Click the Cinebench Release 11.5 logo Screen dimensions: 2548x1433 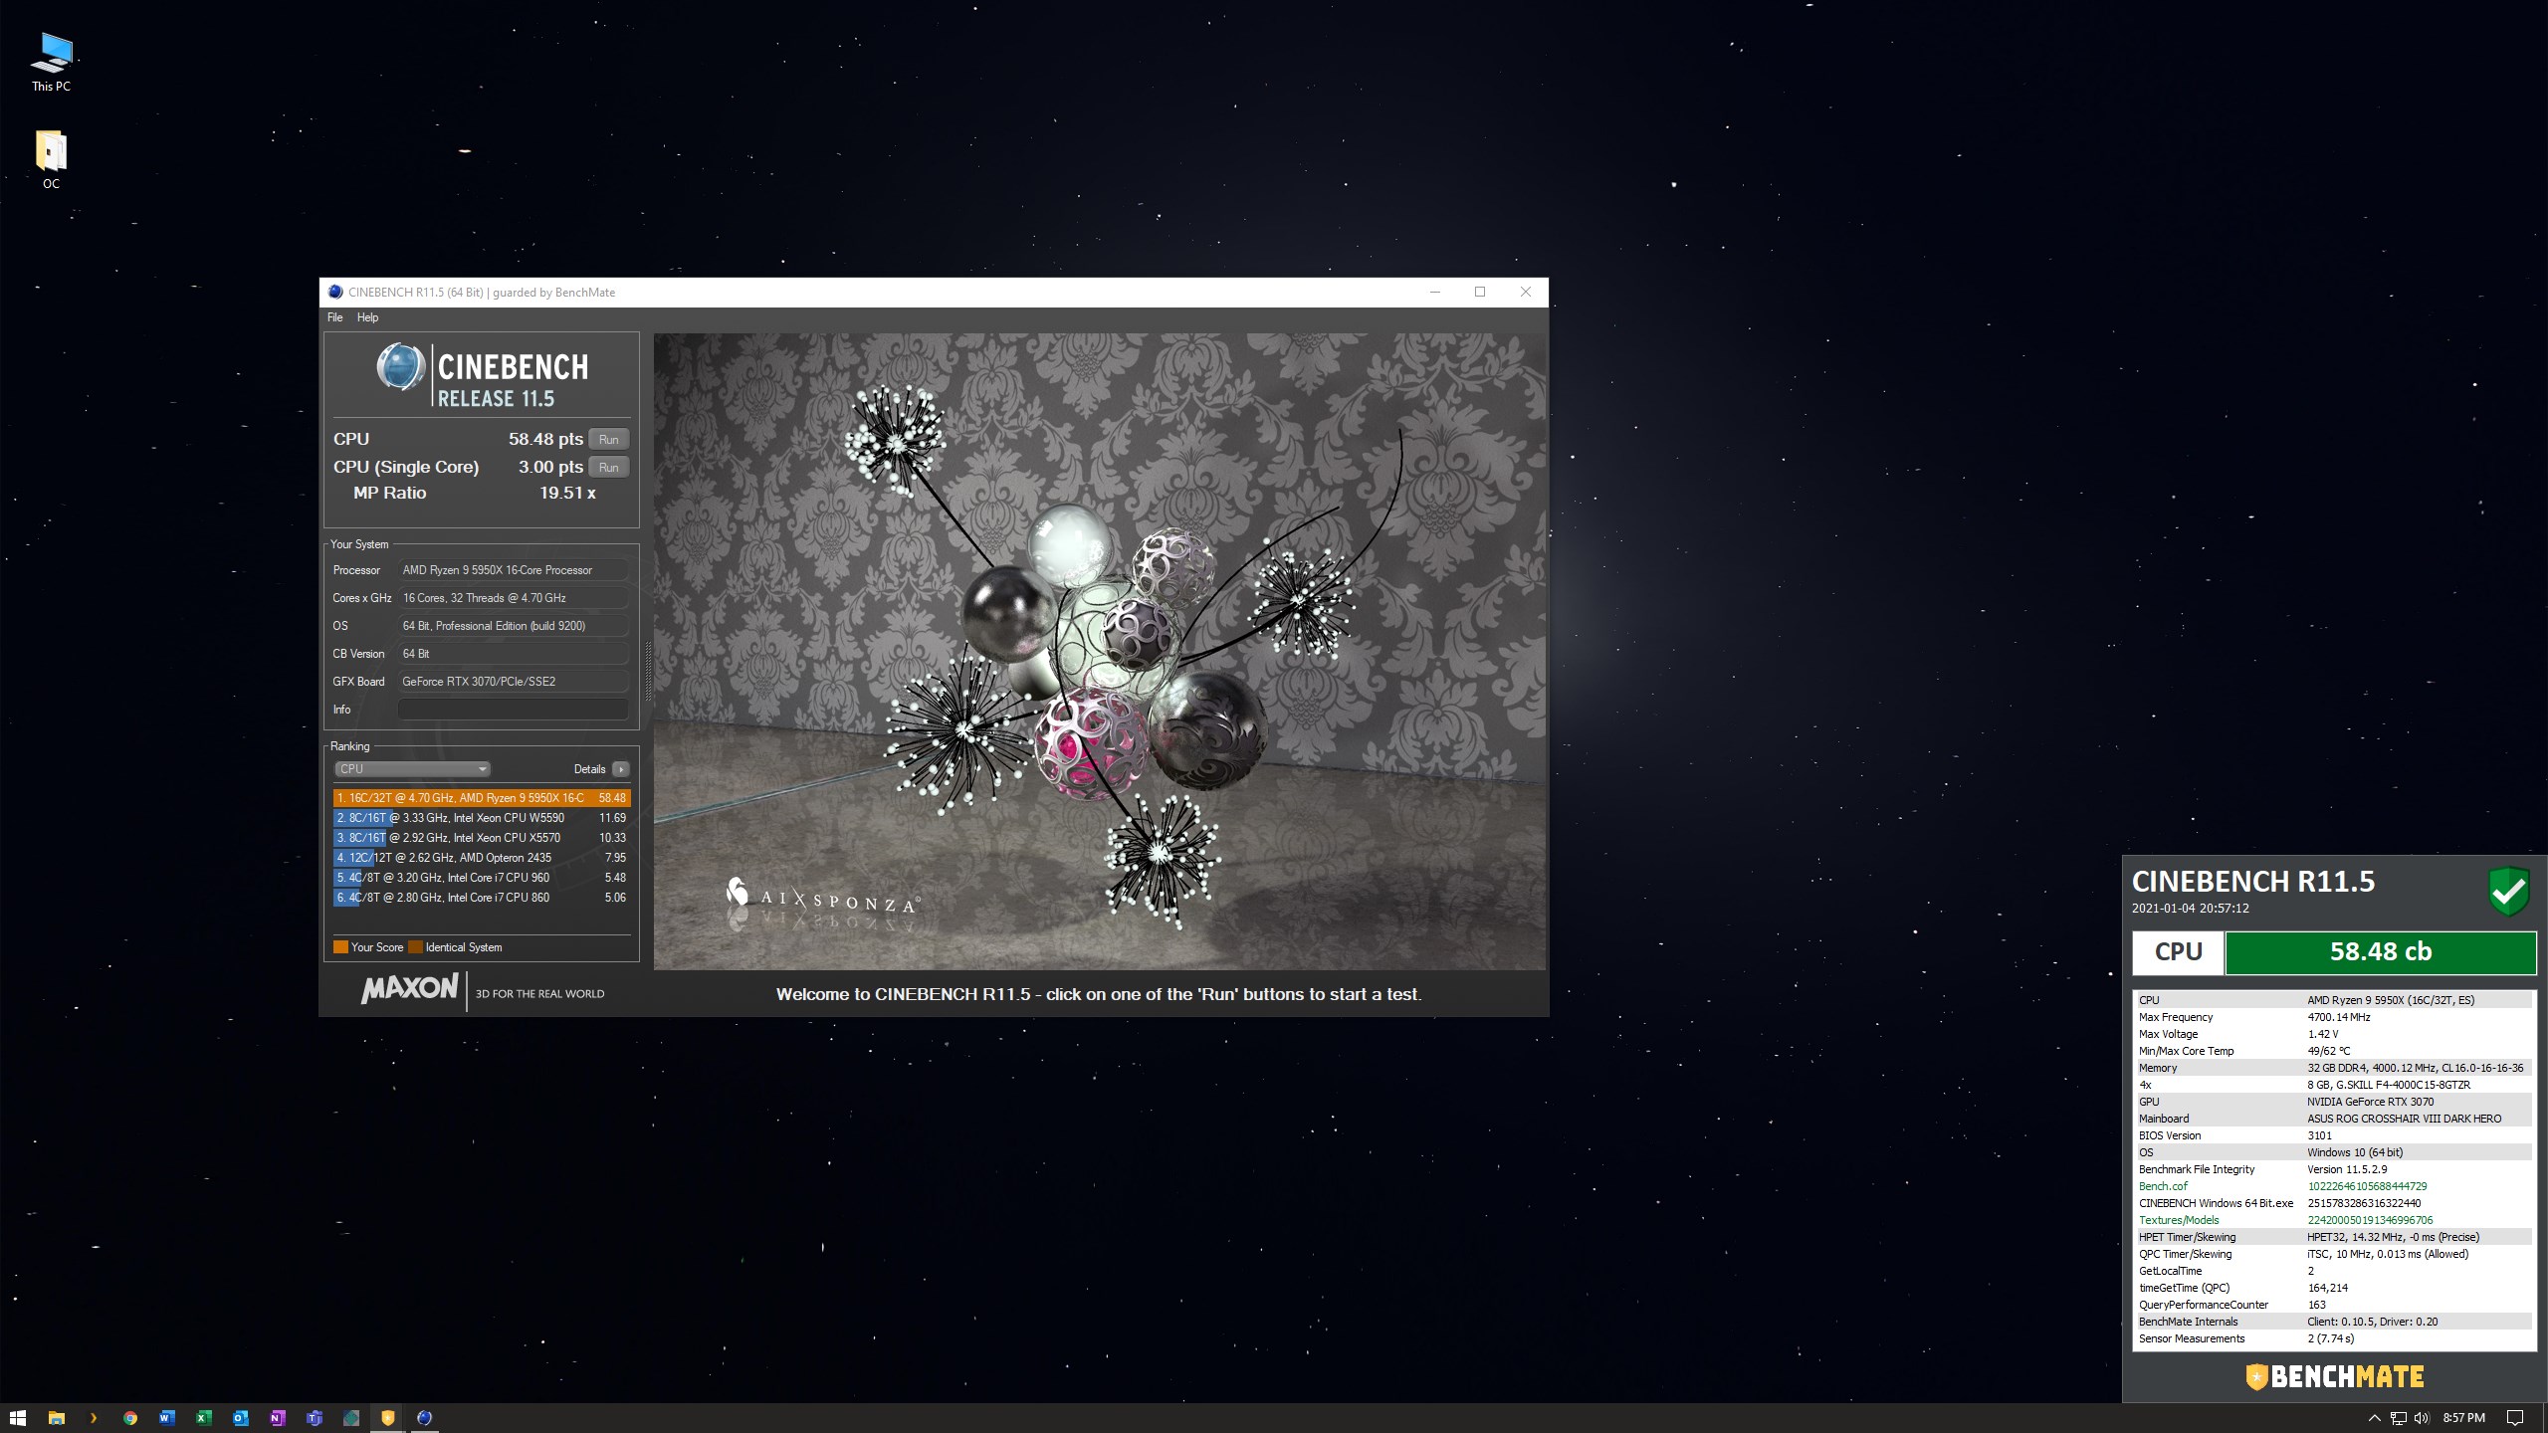pyautogui.click(x=482, y=376)
